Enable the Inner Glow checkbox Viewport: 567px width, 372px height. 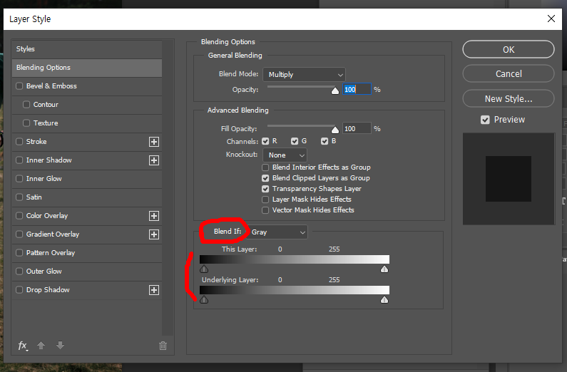pos(19,178)
